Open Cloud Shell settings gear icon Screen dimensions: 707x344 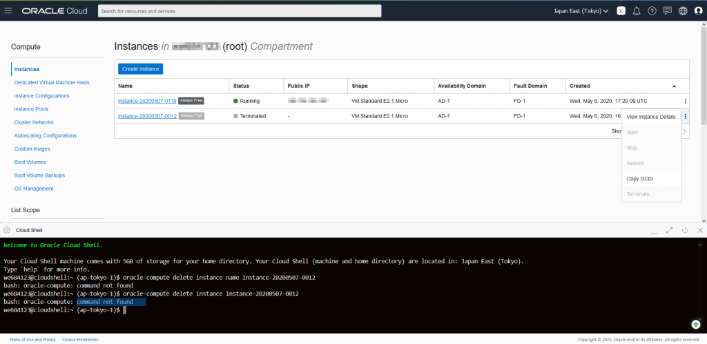[x=7, y=230]
